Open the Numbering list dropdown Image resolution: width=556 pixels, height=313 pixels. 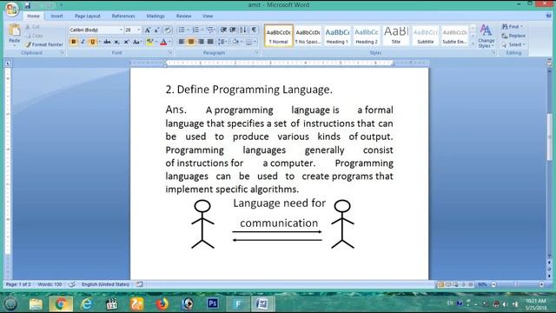pyautogui.click(x=202, y=30)
